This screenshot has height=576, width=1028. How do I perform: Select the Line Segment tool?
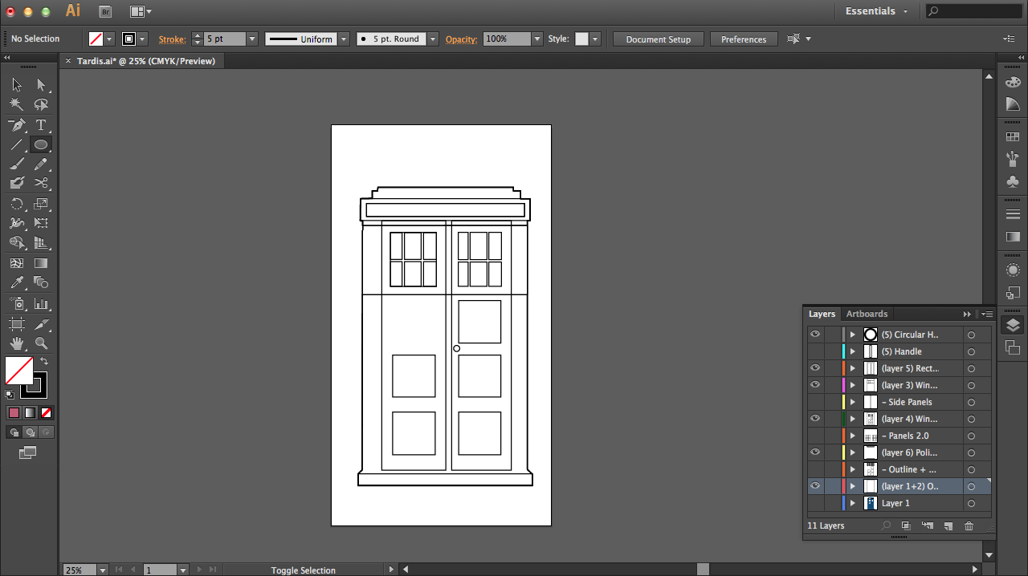pyautogui.click(x=17, y=144)
